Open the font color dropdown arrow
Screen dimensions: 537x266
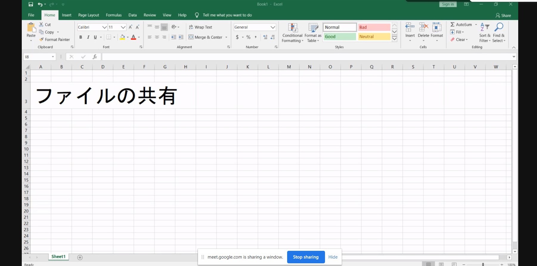click(139, 37)
